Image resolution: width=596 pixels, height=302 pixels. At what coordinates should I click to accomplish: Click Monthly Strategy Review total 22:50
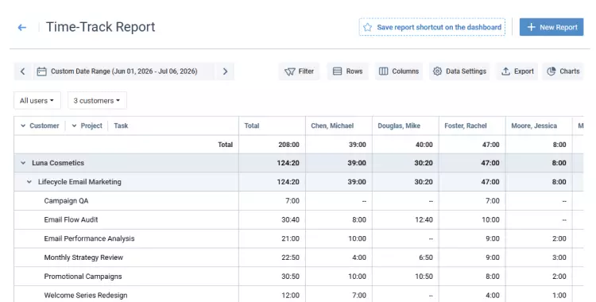pos(290,257)
